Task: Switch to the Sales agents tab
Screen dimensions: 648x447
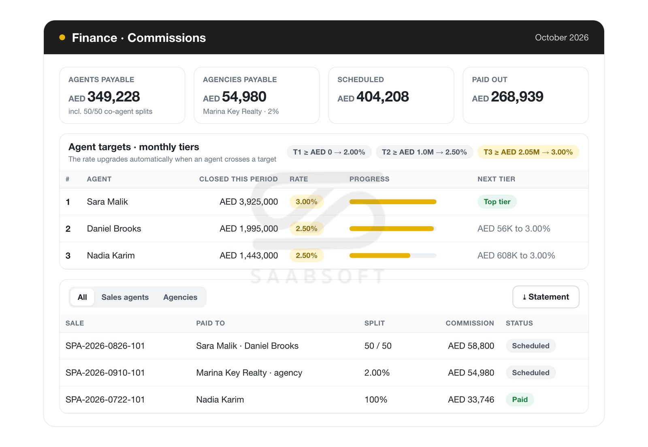Action: click(125, 297)
